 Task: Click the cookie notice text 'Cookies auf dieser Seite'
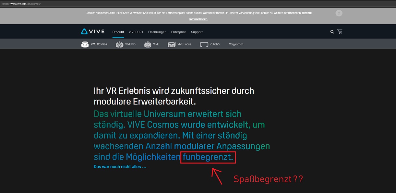tap(198, 16)
